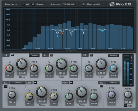Click the LMF Gain knob
This screenshot has width=138, height=111.
click(x=42, y=92)
